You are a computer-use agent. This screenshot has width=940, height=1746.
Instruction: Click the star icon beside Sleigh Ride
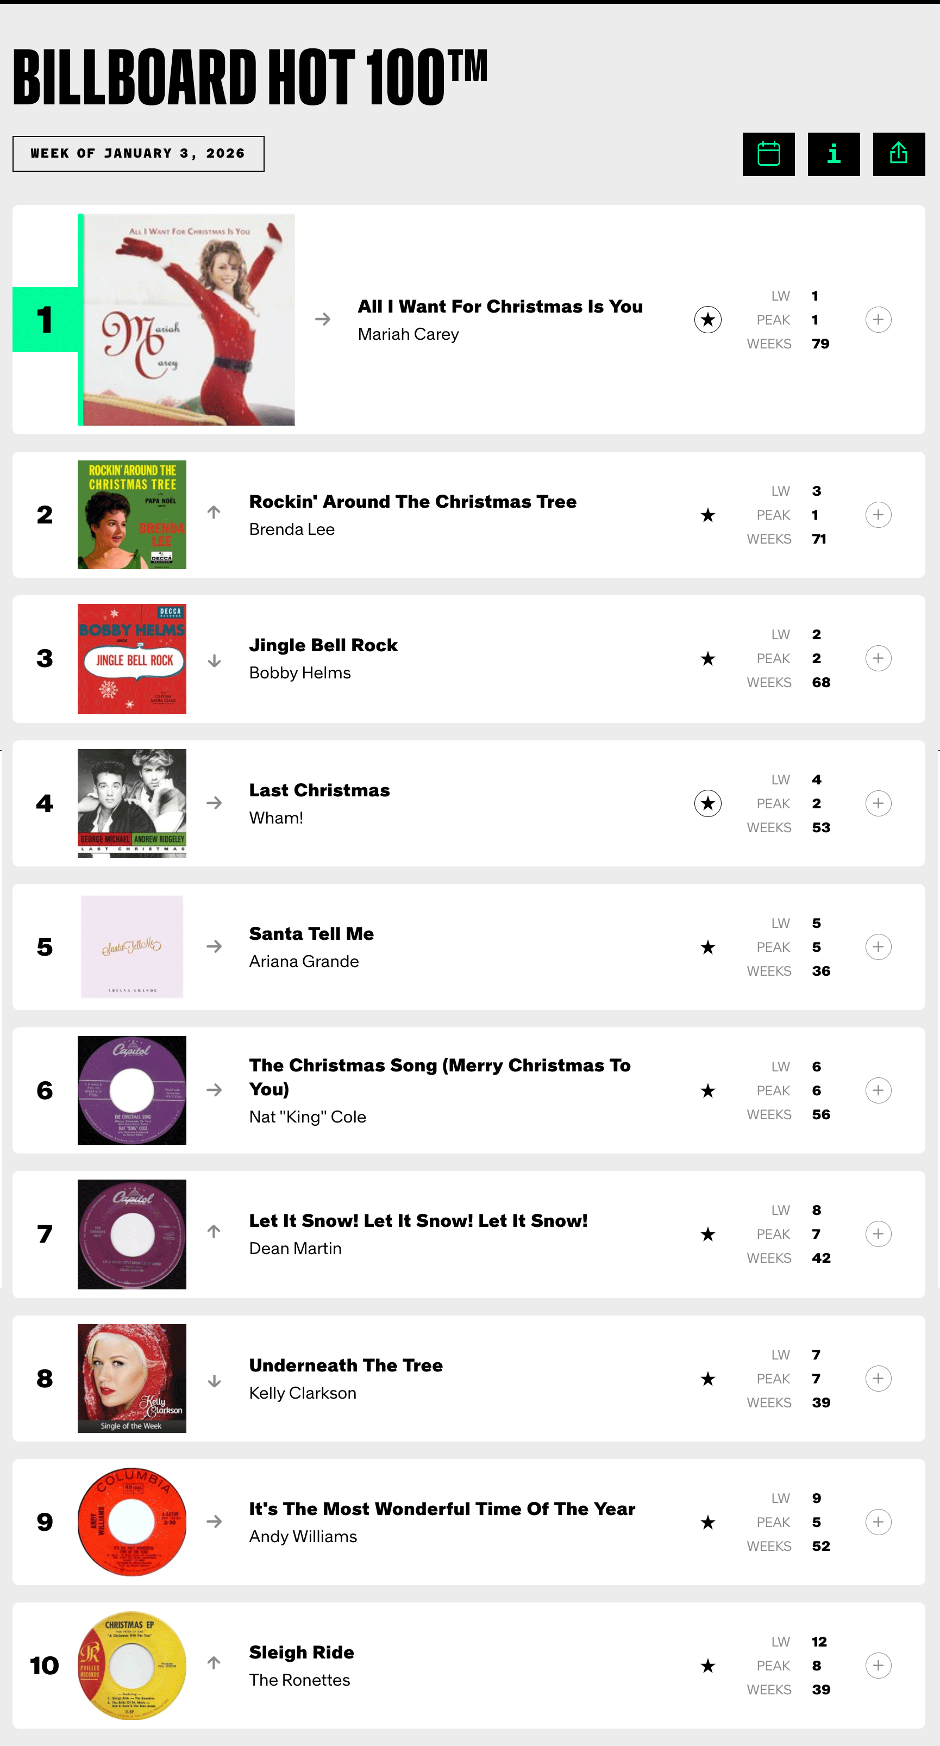click(x=707, y=1666)
